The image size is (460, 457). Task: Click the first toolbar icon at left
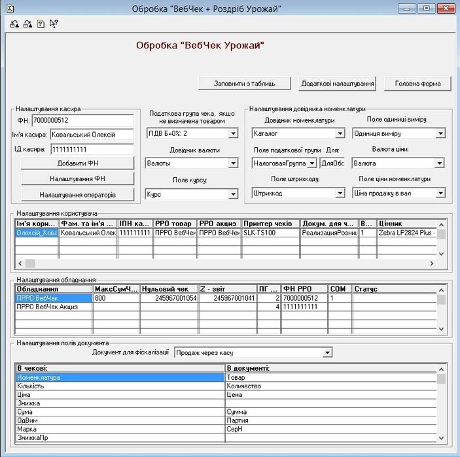[x=14, y=24]
